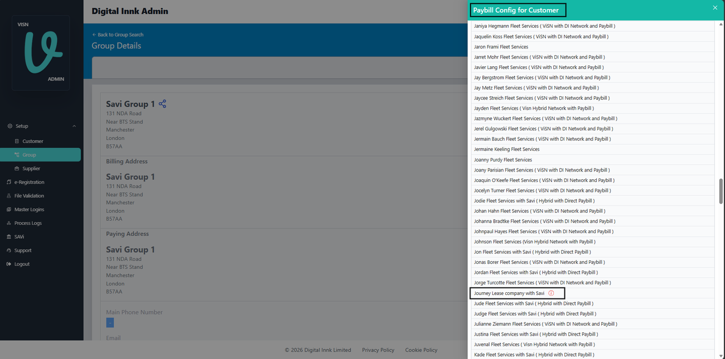Select Joanny Purdy Fleet Services
Viewport: 725px width, 359px height.
[593, 160]
